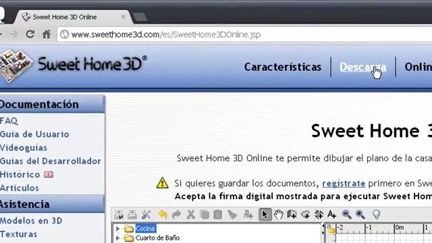The image size is (432, 243).
Task: Open the Histórico link
Action: [20, 174]
